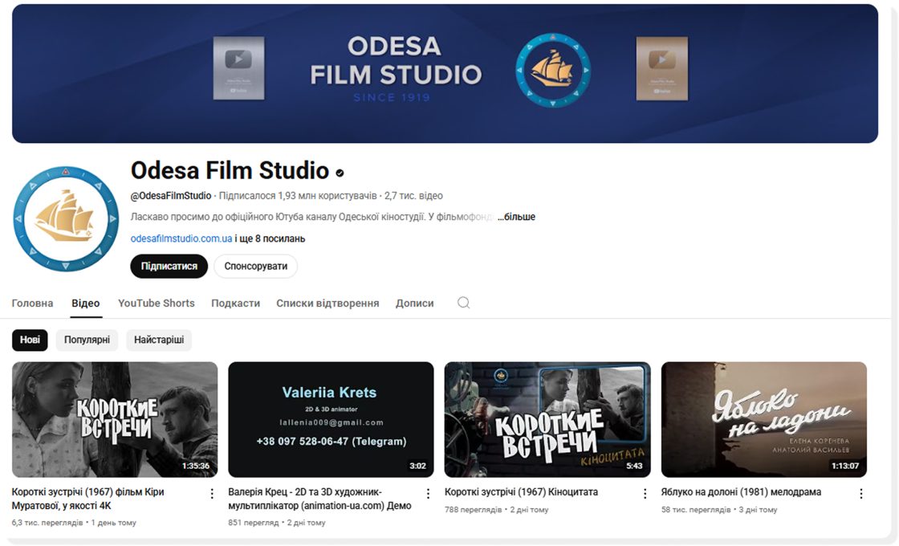Click the 851 перегляд text
This screenshot has height=546, width=899.
[x=254, y=523]
